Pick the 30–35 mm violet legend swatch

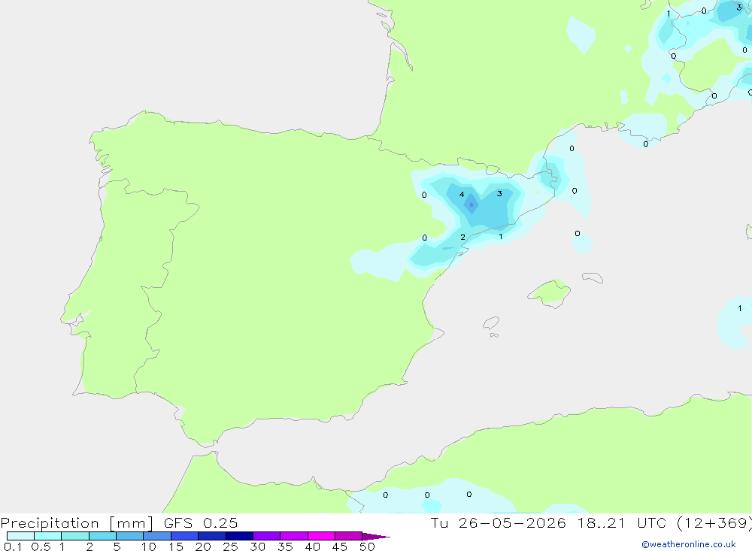coord(266,536)
